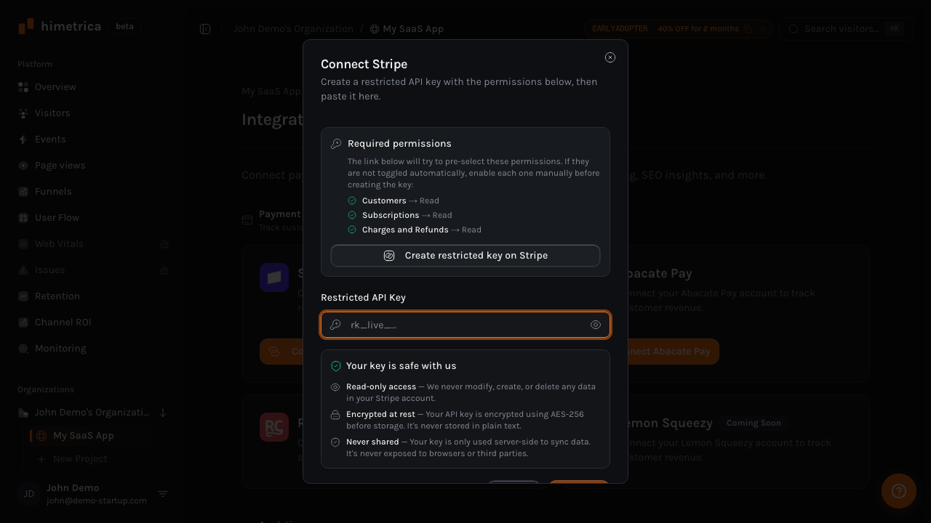Open the John Demo's Organization switcher arrow
Image resolution: width=931 pixels, height=523 pixels.
click(x=163, y=413)
